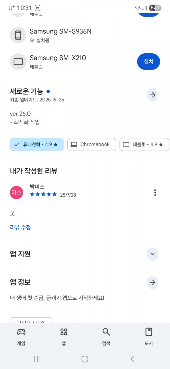Select the Chromebook filter chip
This screenshot has width=170, height=369.
(x=92, y=144)
